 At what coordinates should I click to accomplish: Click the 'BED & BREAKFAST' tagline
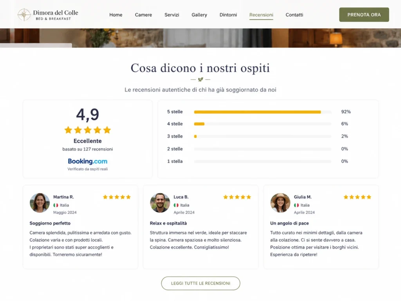coord(53,19)
